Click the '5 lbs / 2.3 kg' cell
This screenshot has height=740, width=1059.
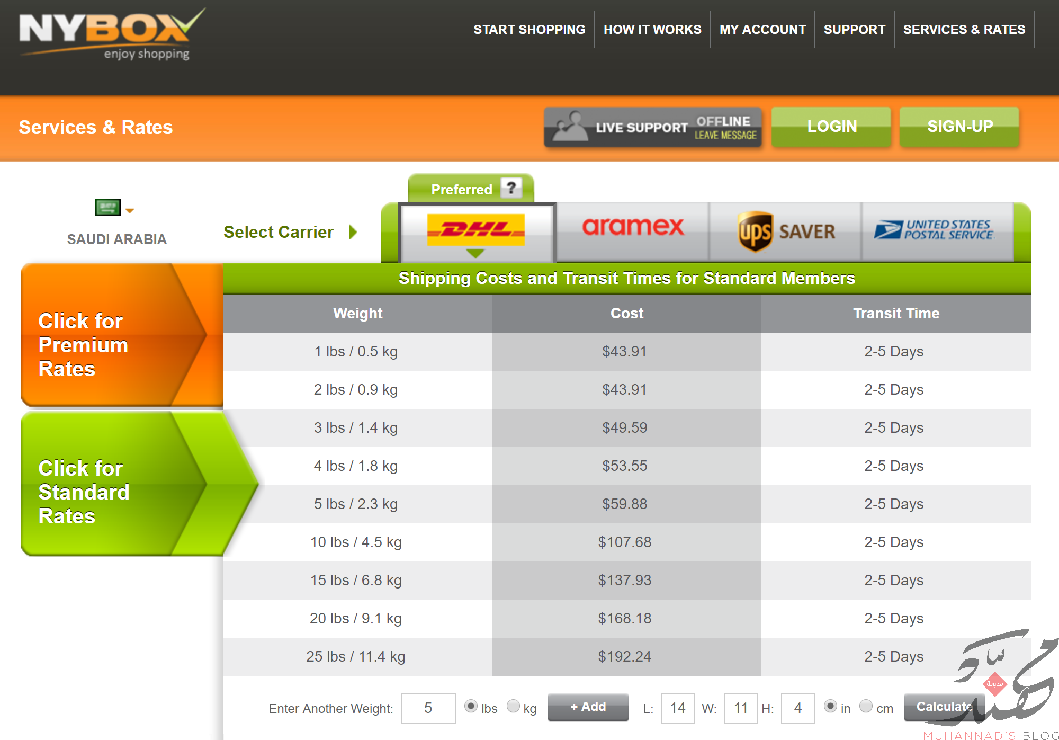click(357, 504)
